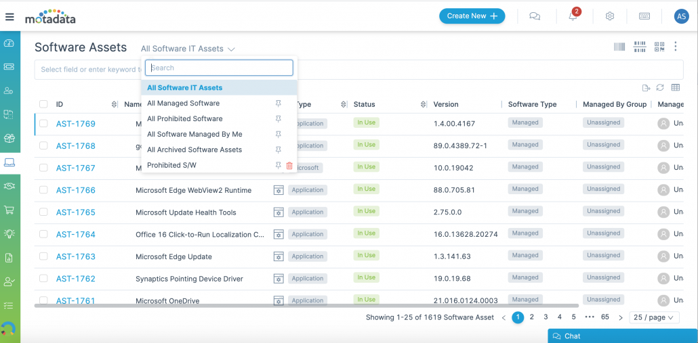
Task: Open the 25 / page dropdown
Action: pyautogui.click(x=654, y=317)
